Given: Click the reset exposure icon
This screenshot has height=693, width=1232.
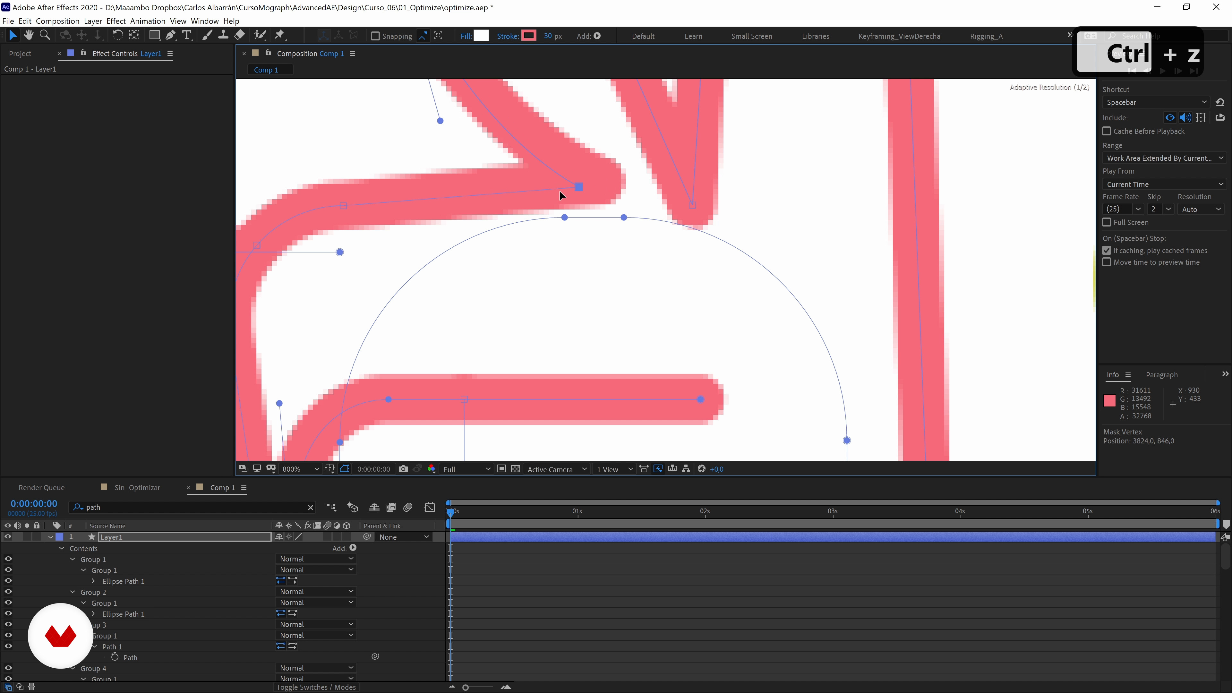Looking at the screenshot, I should [702, 469].
